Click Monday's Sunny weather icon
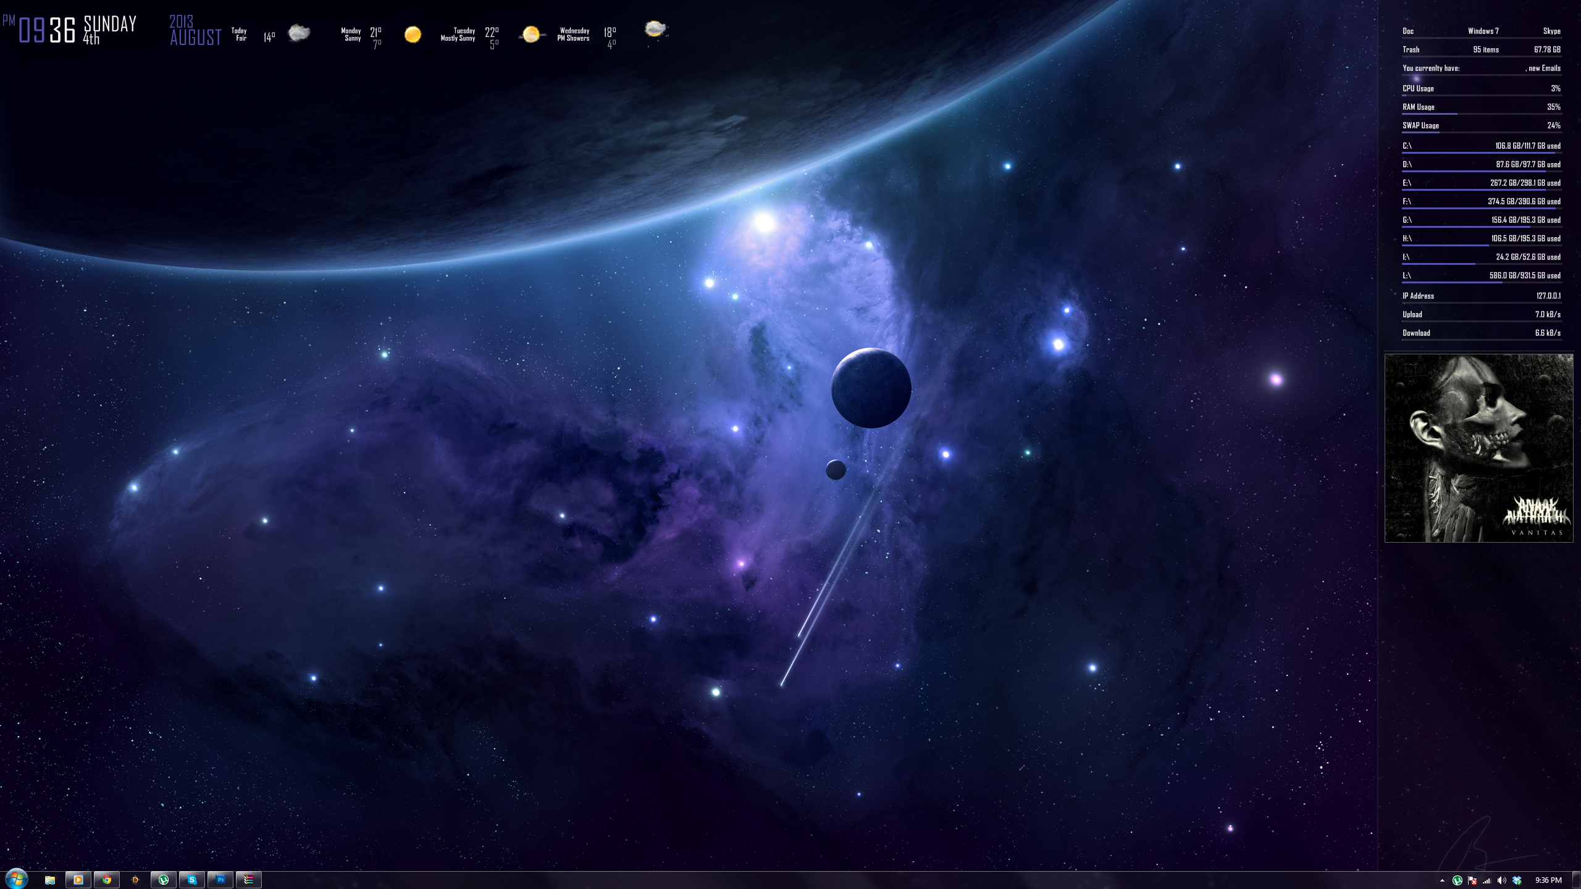 [x=413, y=34]
